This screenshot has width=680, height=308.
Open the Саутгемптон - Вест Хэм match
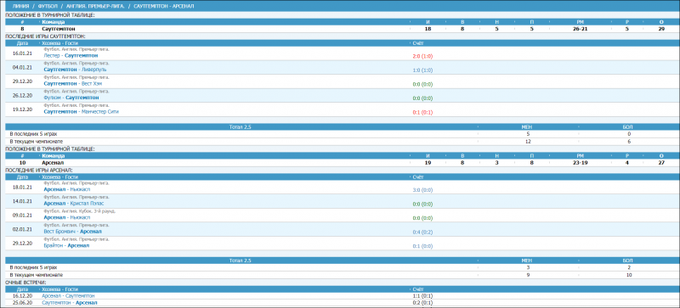pos(73,84)
